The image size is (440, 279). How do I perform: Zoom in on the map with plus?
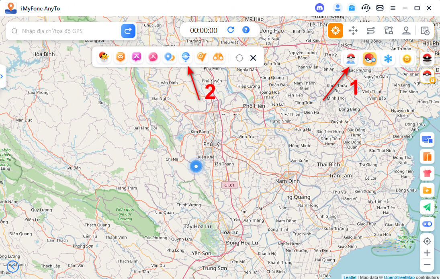coord(427,253)
